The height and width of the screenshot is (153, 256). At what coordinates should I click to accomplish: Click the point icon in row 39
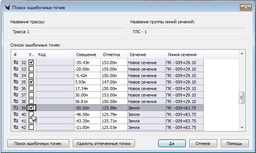16,108
